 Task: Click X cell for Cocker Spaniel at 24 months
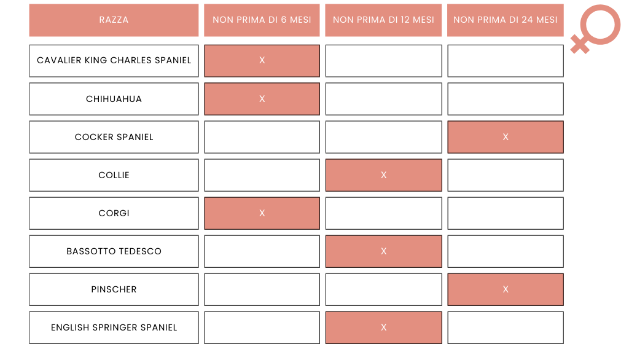point(505,136)
